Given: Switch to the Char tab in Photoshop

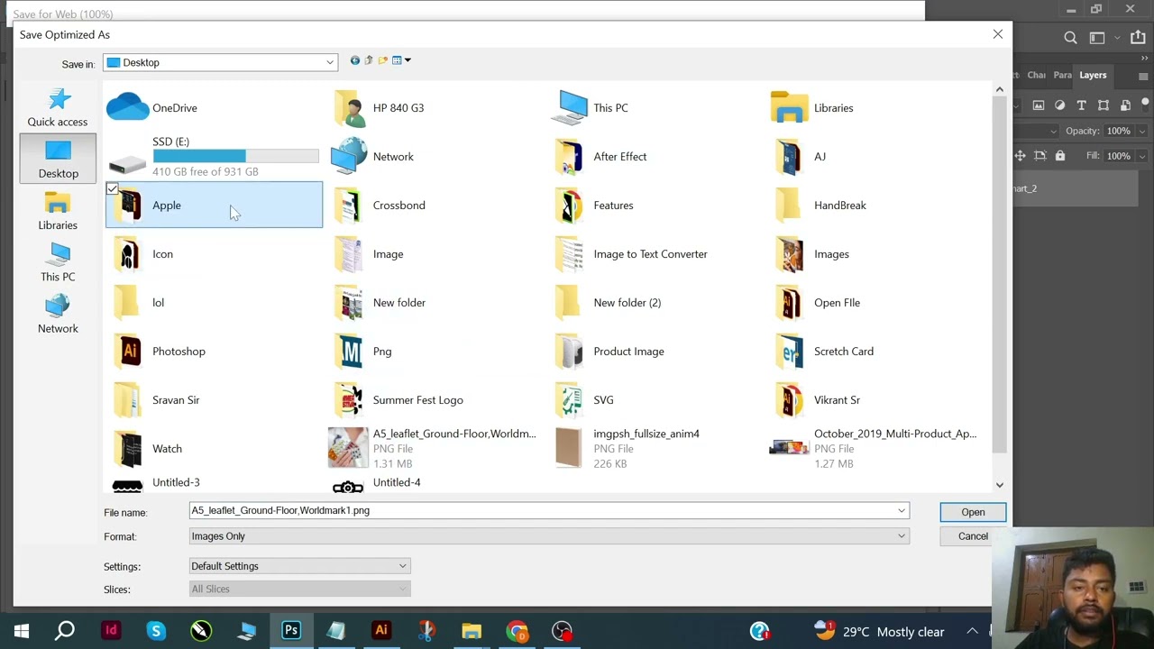Looking at the screenshot, I should pos(1037,75).
